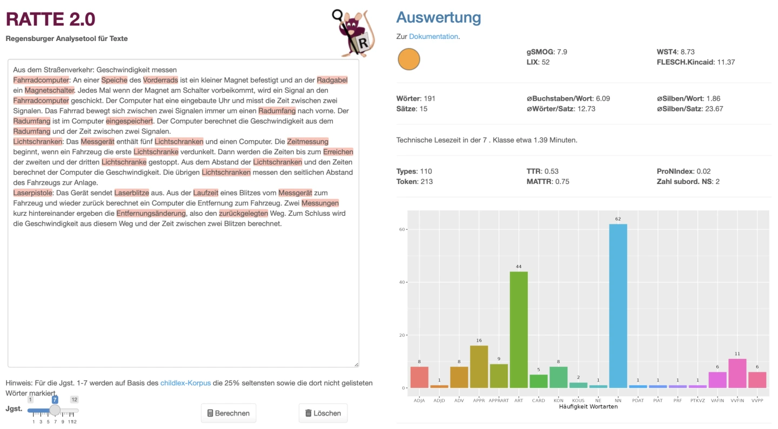Click into the empty area of the text box
The image size is (778, 429).
tap(184, 297)
